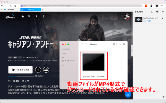Close the blue Star Wars tab
166x103 pixels.
click(x=22, y=10)
